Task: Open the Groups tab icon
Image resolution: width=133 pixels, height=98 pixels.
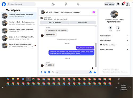Action: [78, 4]
